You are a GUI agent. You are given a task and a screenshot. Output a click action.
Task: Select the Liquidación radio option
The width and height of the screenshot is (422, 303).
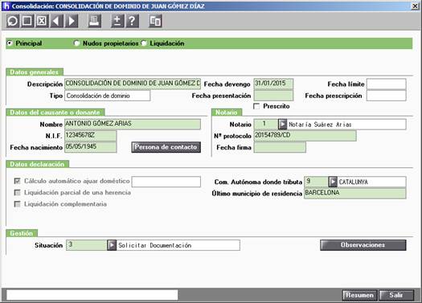click(x=144, y=43)
